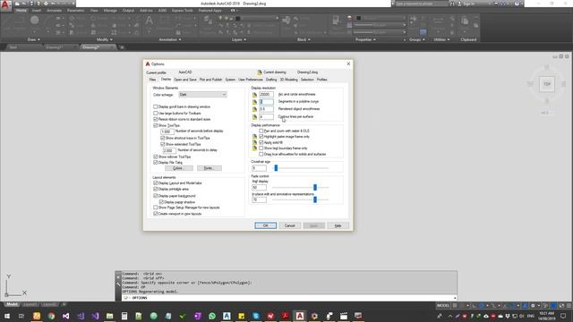Enable Use large buttons for Toolbars
Image resolution: width=573 pixels, height=322 pixels.
tap(155, 114)
